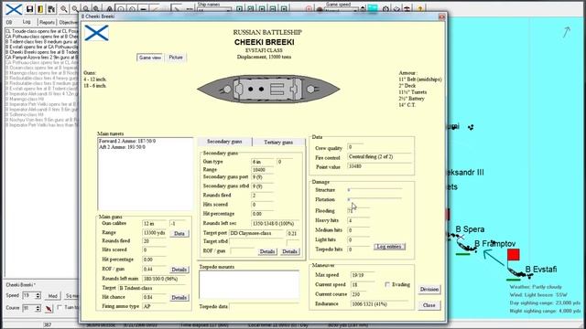This screenshot has width=586, height=329.
Task: Decrease the Course stepper value
Action: click(x=38, y=311)
